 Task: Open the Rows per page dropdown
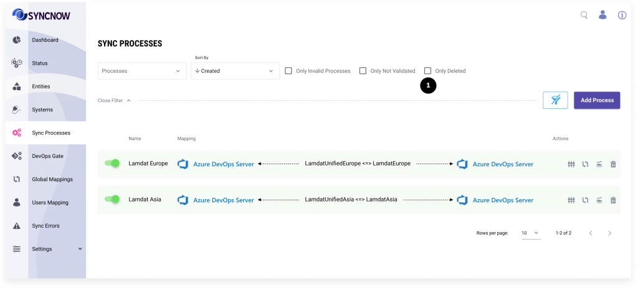531,233
